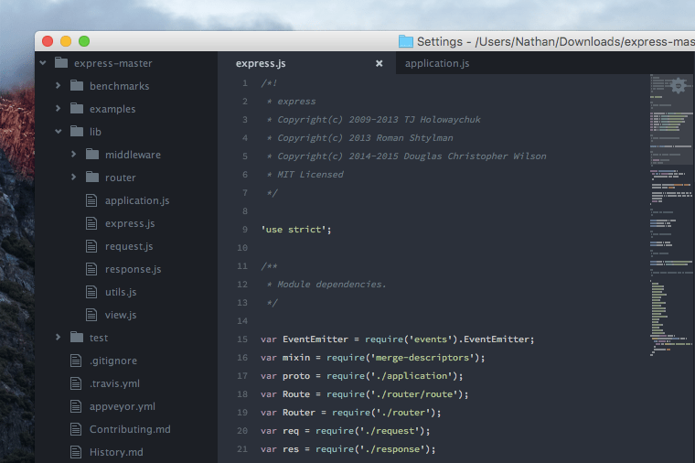
Task: Click the application.js file icon in tree
Action: [91, 200]
